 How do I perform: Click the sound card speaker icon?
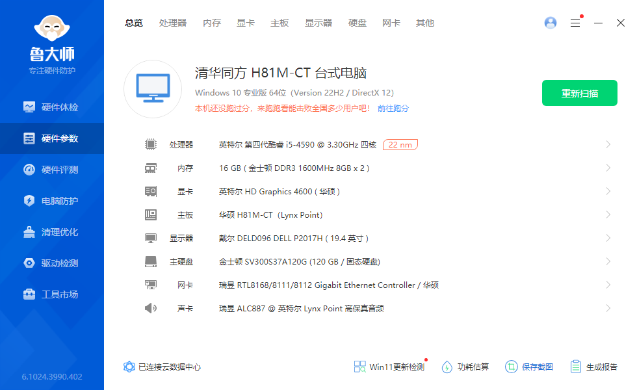point(151,308)
